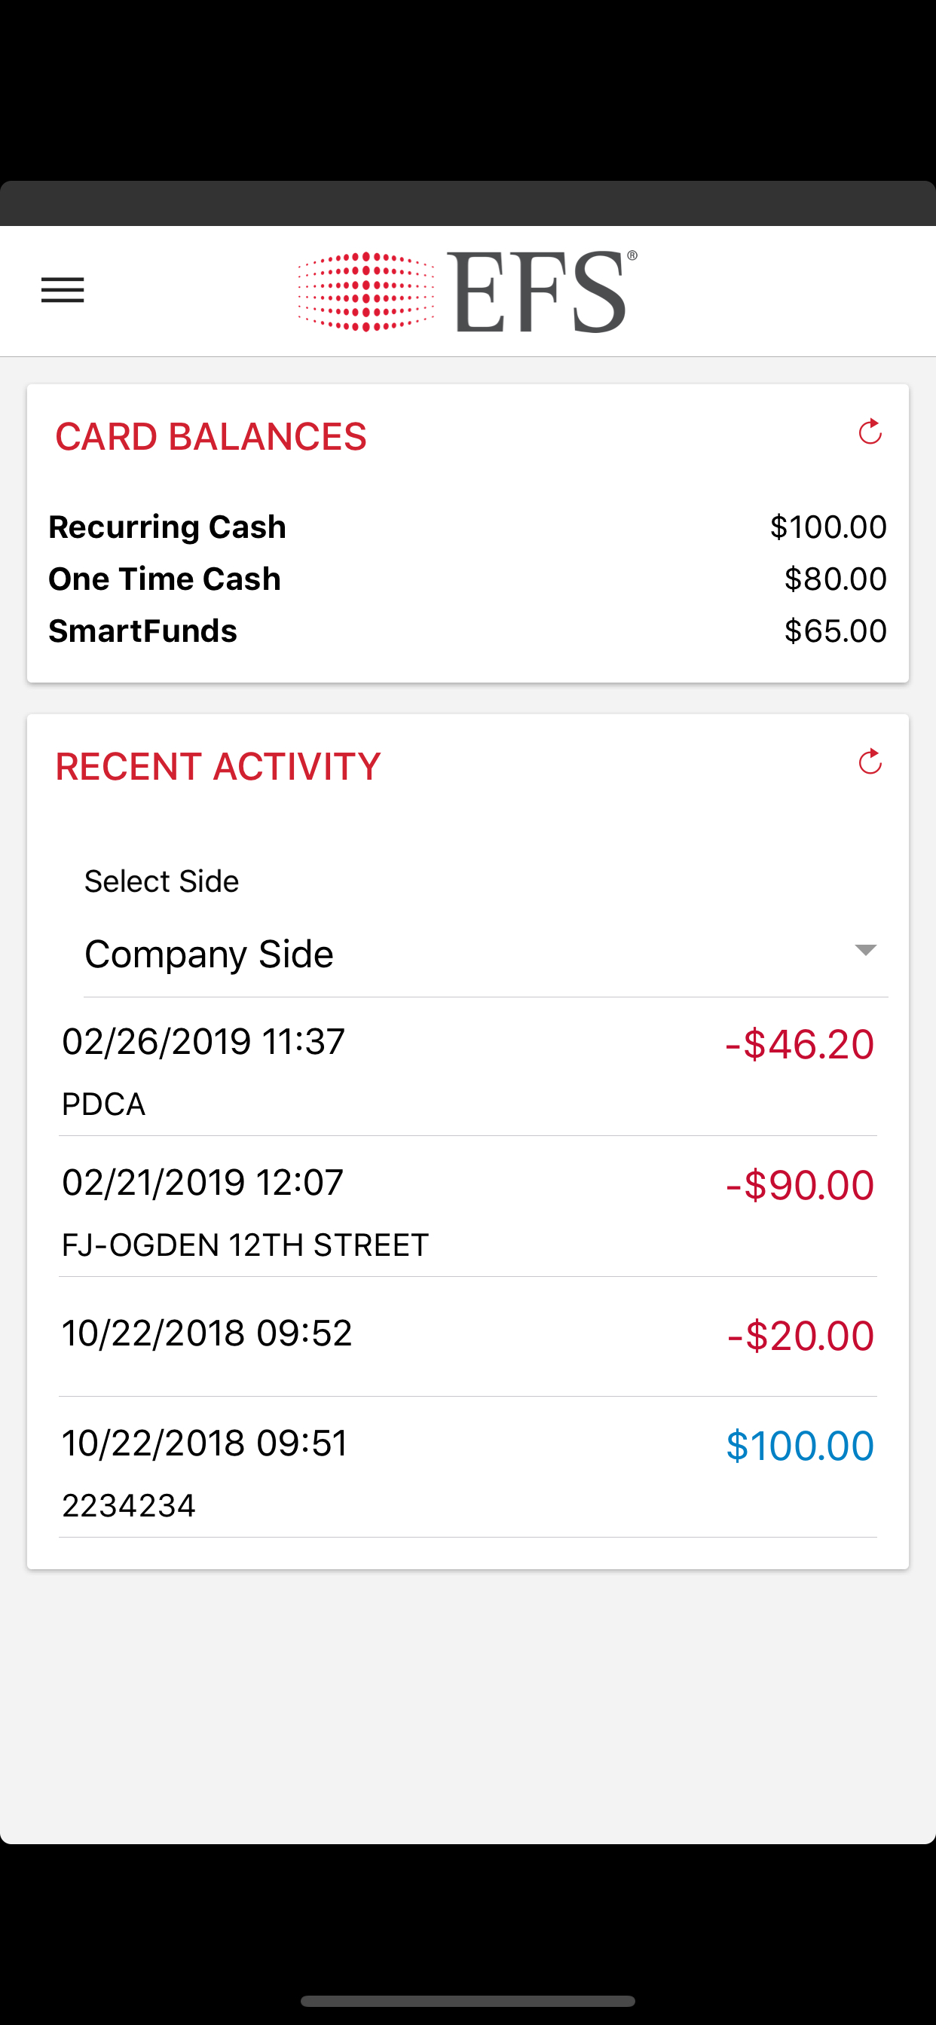936x2025 pixels.
Task: Refresh the Recent Activity section
Action: [869, 762]
